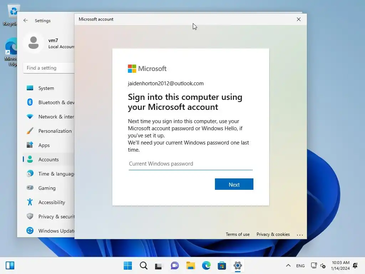Open Network & internet settings

(48, 117)
